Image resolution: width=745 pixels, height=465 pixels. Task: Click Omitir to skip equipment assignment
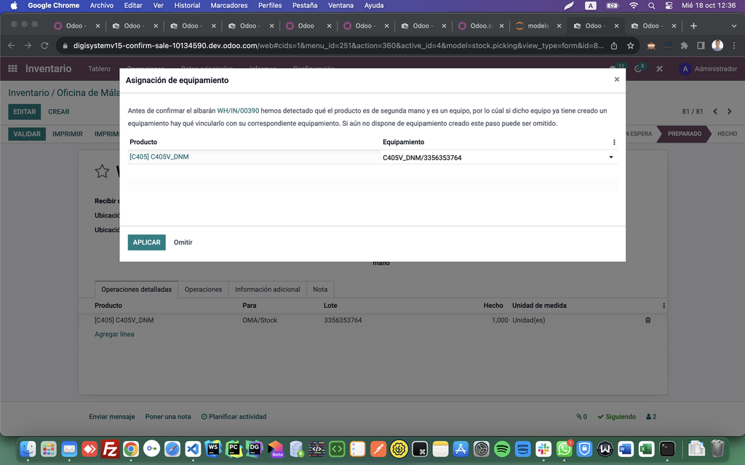[x=183, y=242]
